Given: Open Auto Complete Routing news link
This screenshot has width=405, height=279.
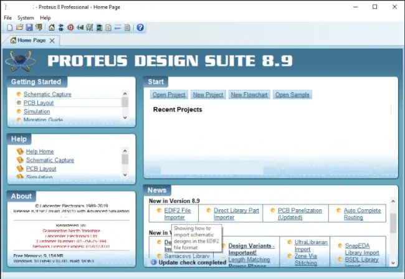Looking at the screenshot, I should click(362, 214).
